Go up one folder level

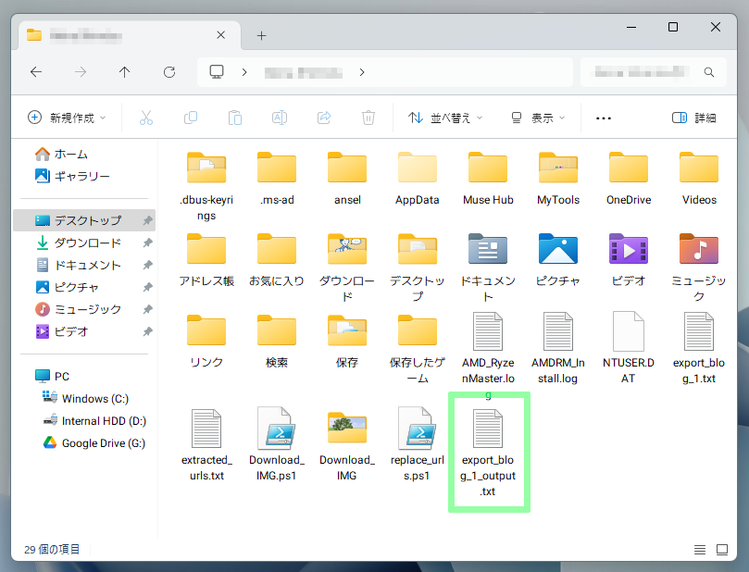125,72
